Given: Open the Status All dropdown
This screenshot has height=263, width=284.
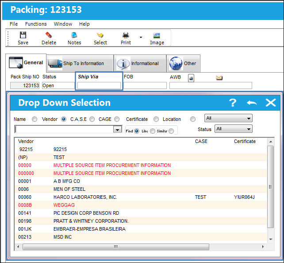Looking at the screenshot, I should (233, 129).
